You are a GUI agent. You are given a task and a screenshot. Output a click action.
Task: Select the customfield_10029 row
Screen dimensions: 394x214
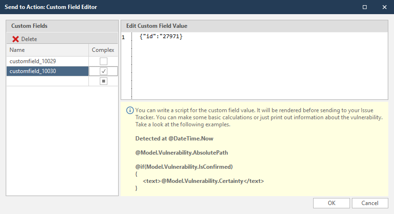tap(47, 61)
